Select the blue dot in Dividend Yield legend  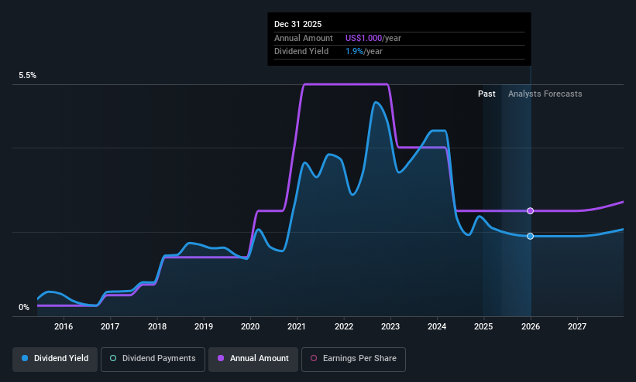pyautogui.click(x=25, y=358)
